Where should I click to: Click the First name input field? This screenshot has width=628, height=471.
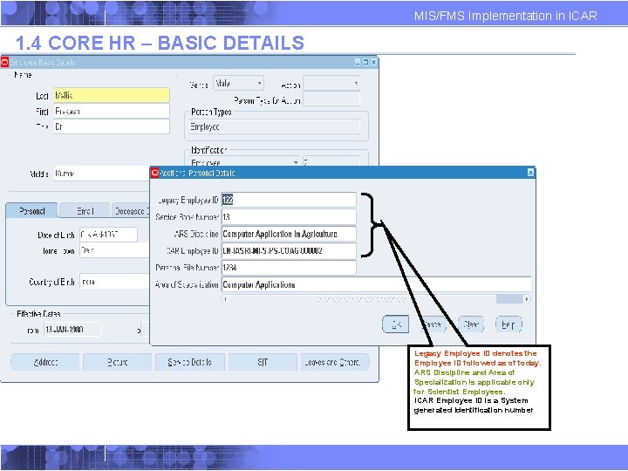[x=112, y=111]
